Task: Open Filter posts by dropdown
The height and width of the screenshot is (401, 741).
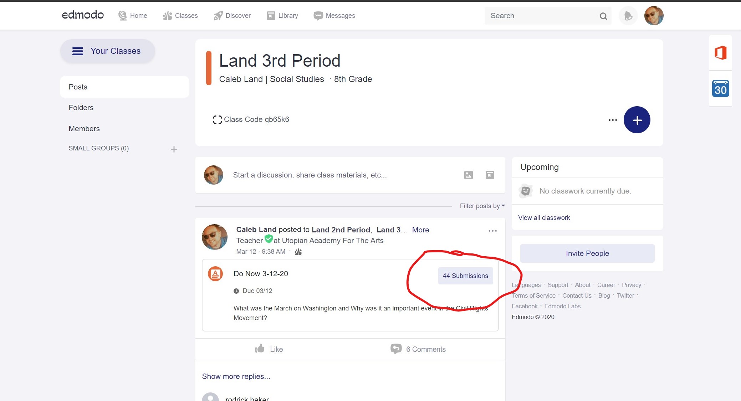Action: [482, 206]
